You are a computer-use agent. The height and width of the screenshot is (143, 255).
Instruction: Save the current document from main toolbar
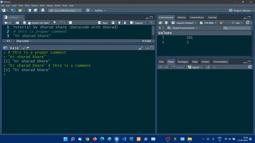coord(30,10)
